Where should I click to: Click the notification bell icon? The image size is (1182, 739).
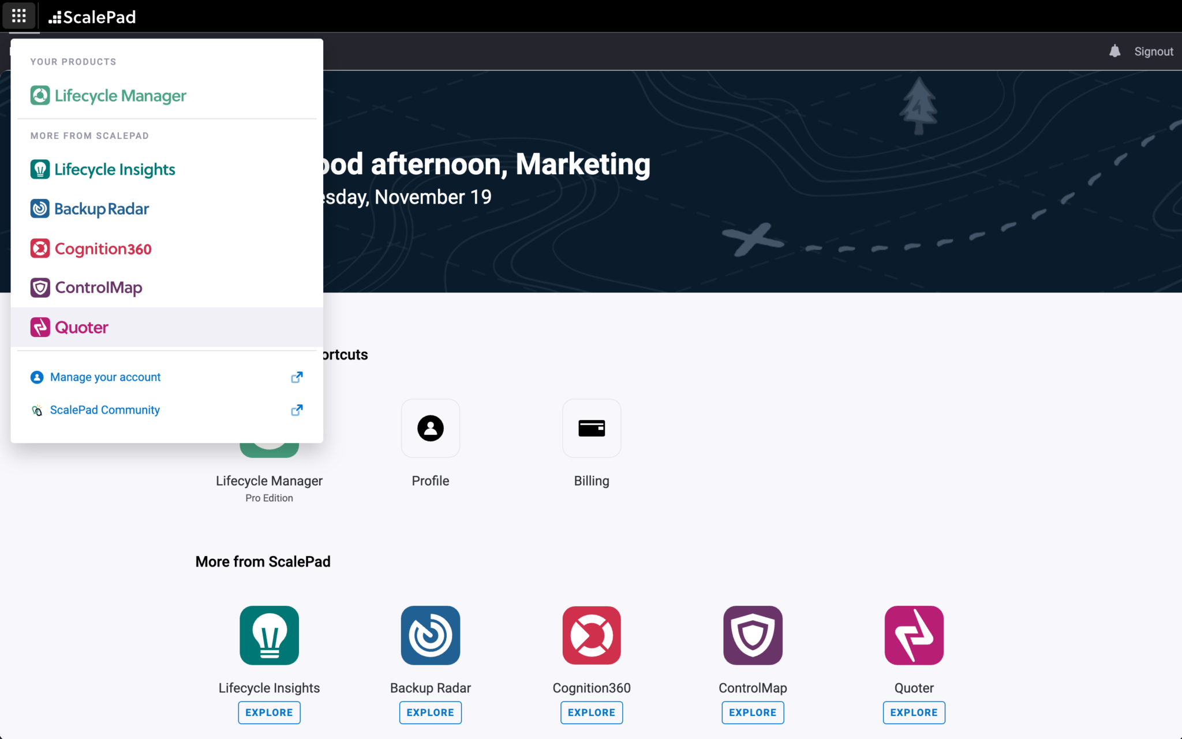(1114, 51)
